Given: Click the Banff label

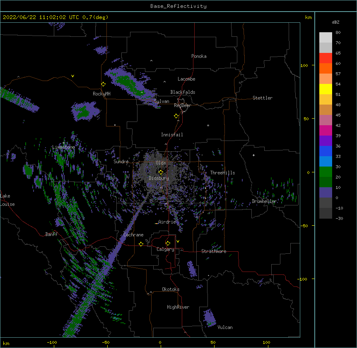Looking at the screenshot, I should (51, 234).
